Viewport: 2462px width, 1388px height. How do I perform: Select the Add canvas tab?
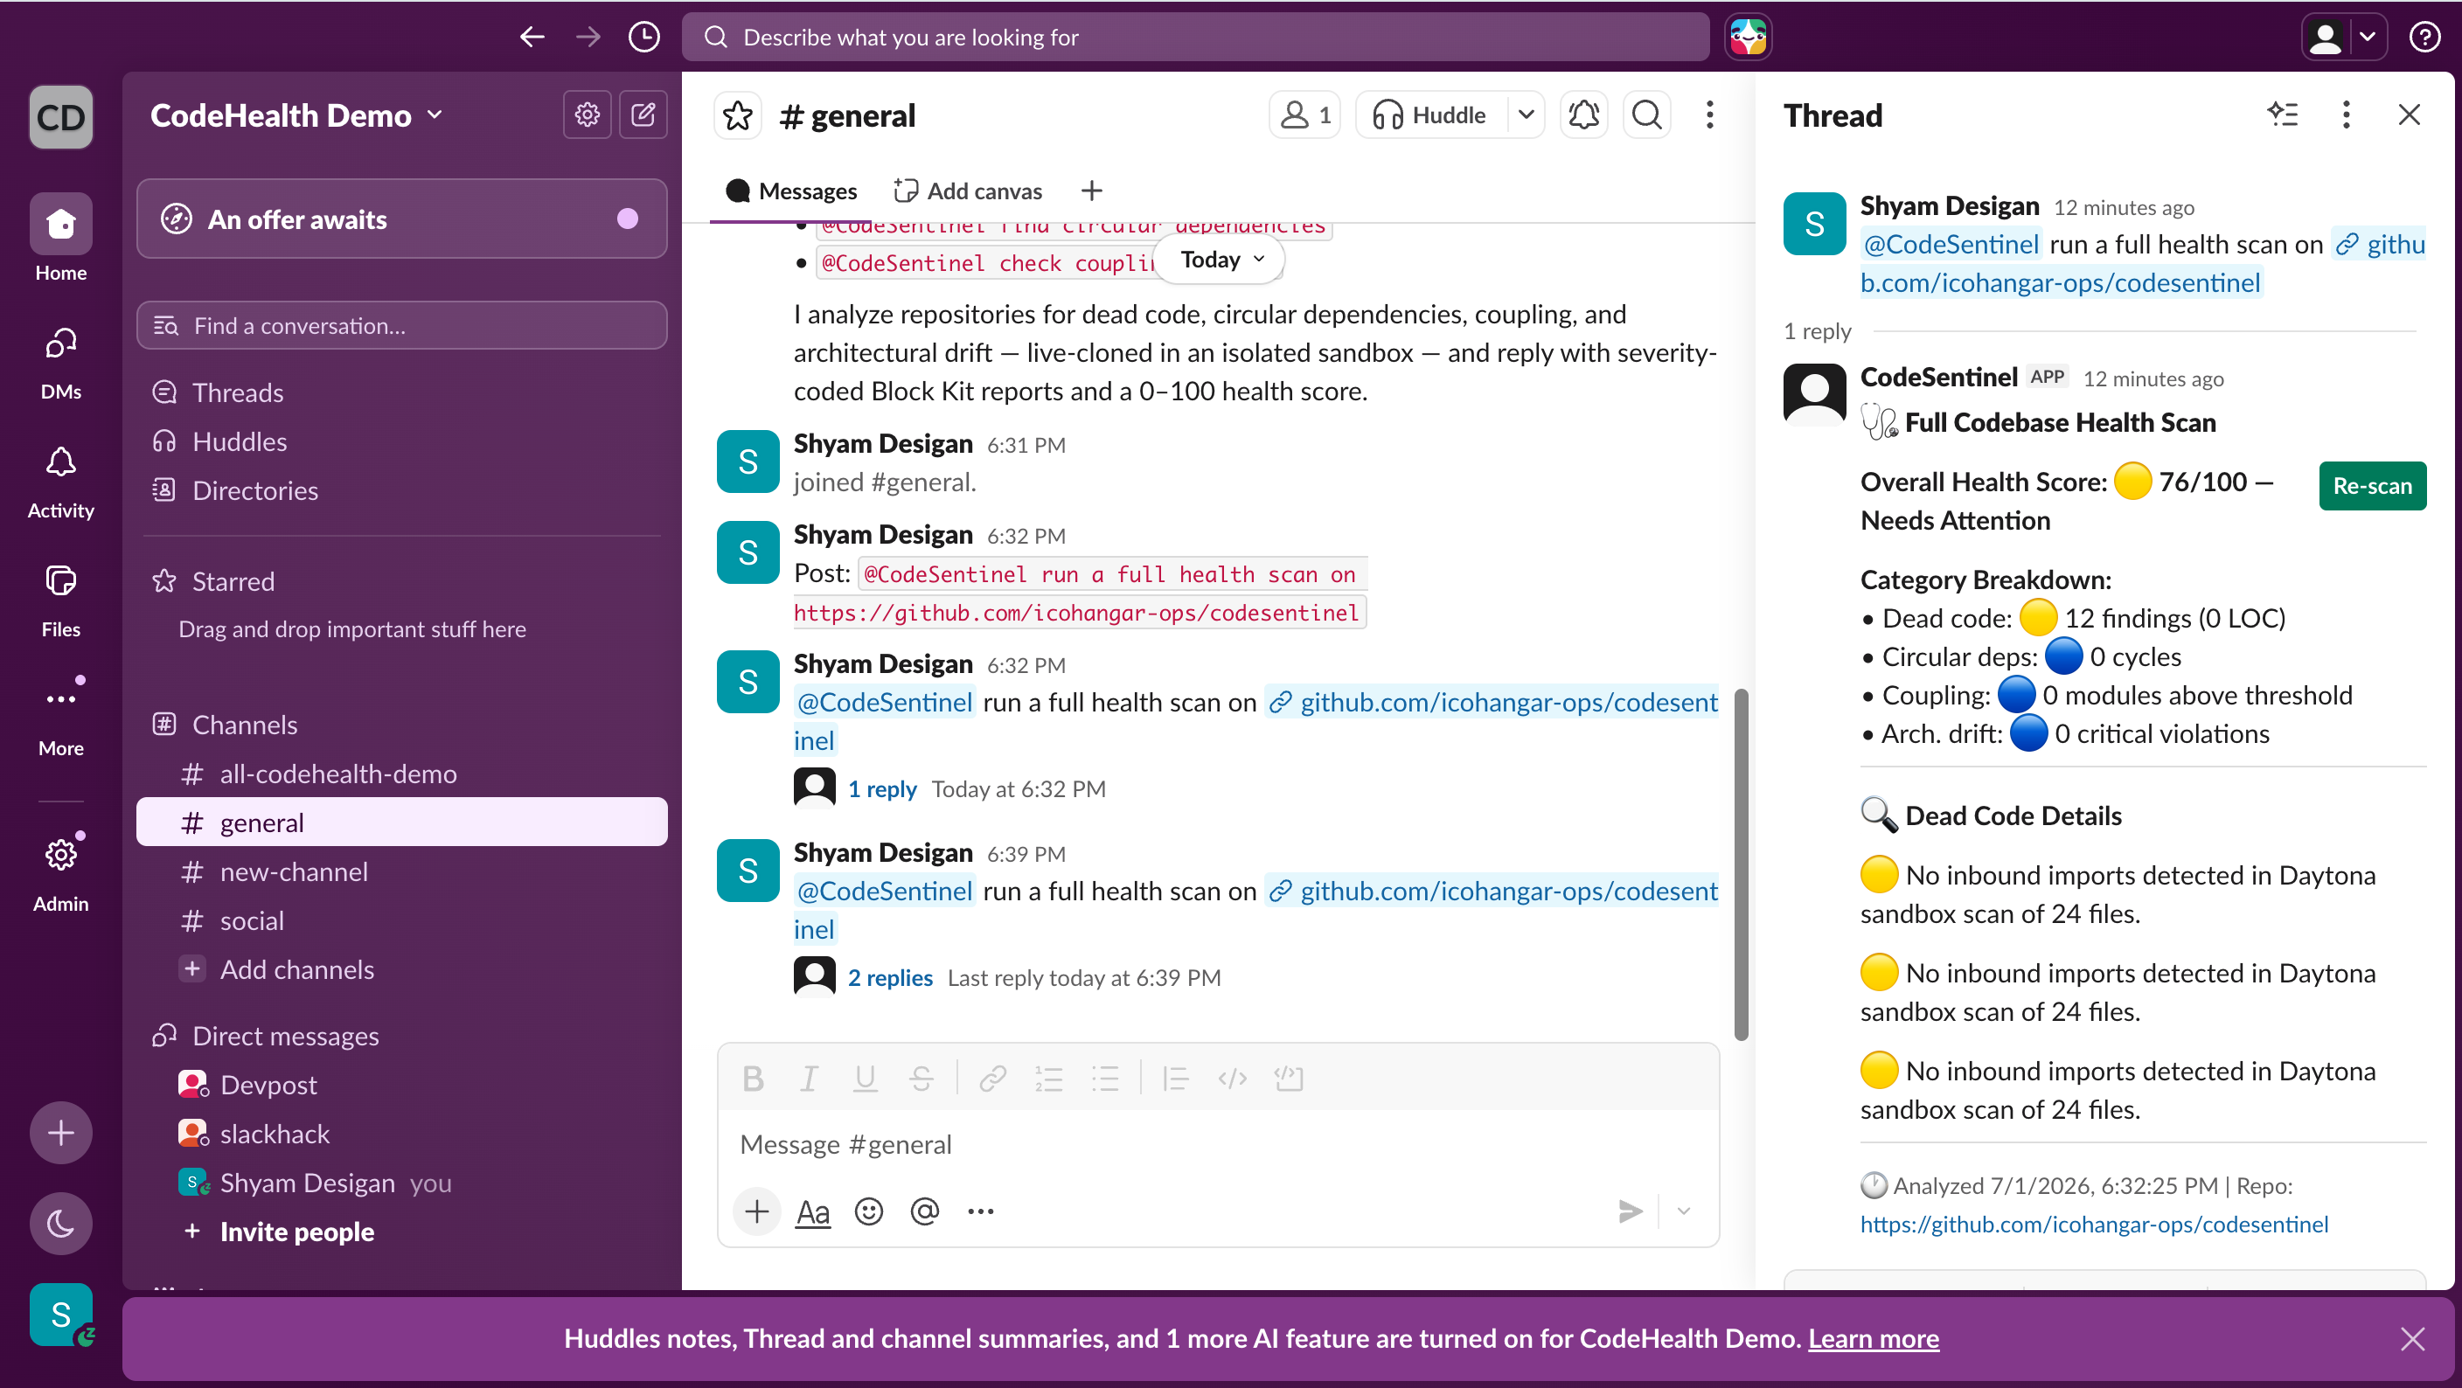967,191
